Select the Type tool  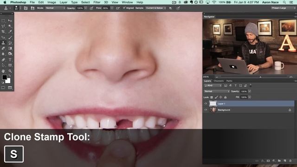[x=10, y=60]
